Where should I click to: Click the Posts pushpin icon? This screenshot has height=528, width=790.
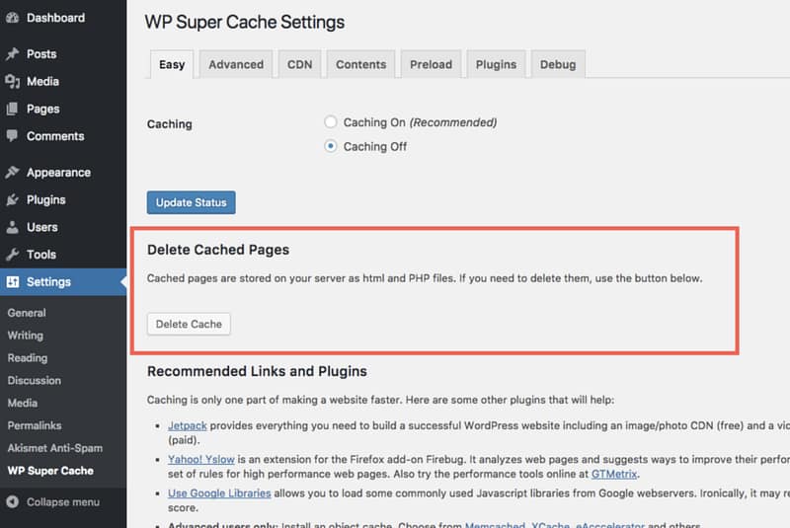(12, 54)
